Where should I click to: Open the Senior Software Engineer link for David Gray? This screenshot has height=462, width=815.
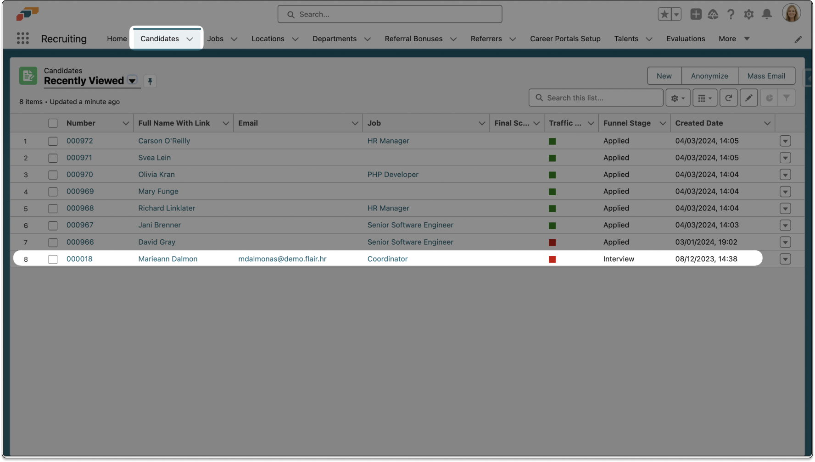pyautogui.click(x=410, y=242)
